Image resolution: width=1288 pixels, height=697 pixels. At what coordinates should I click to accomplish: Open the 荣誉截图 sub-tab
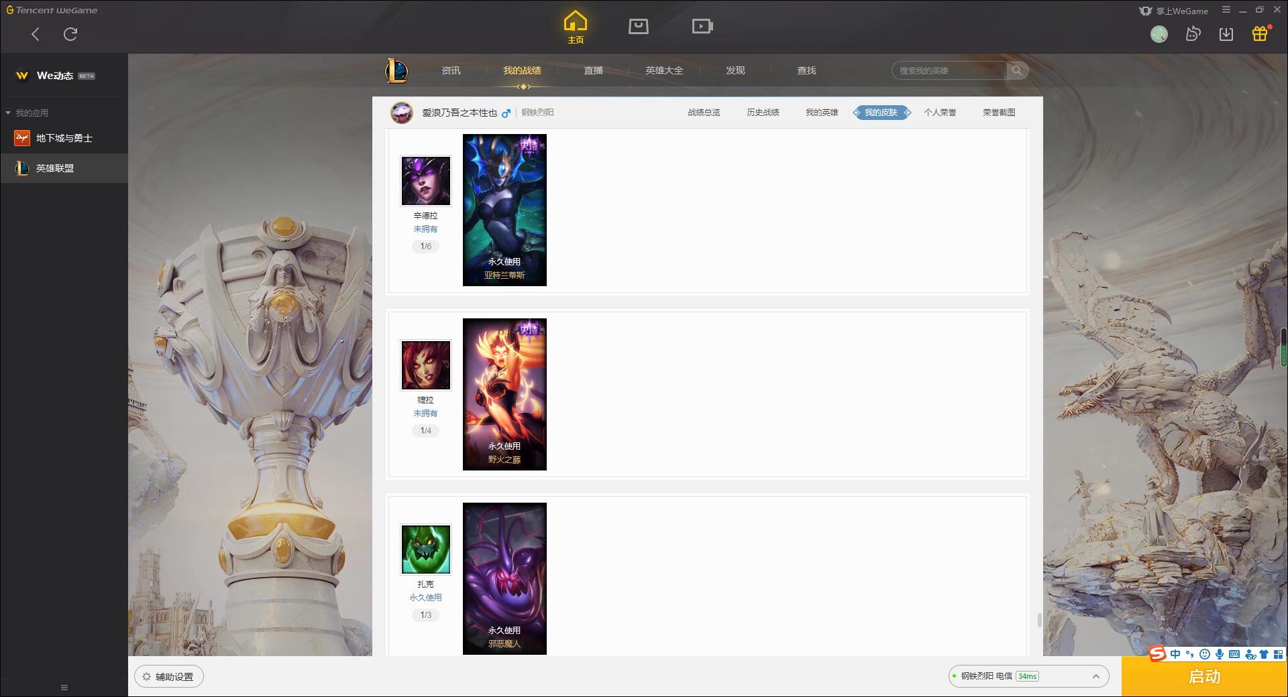(999, 113)
